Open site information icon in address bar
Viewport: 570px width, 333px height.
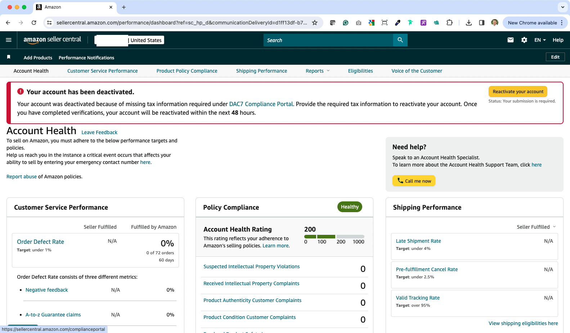click(49, 23)
